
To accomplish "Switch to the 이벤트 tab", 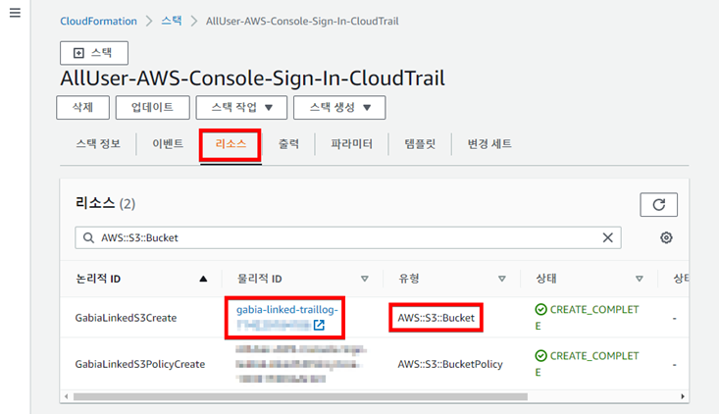I will [x=168, y=144].
